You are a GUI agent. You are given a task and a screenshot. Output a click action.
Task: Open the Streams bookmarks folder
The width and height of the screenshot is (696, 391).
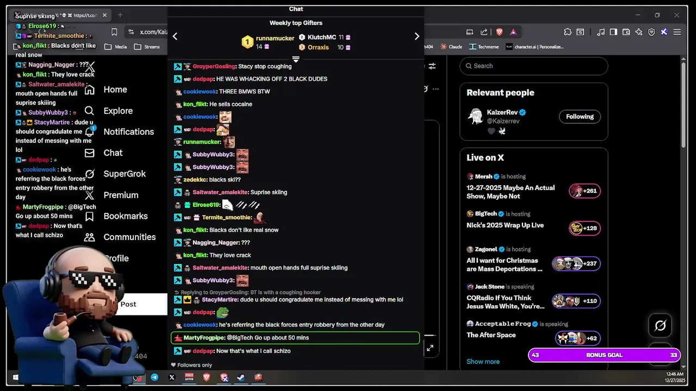tap(147, 47)
